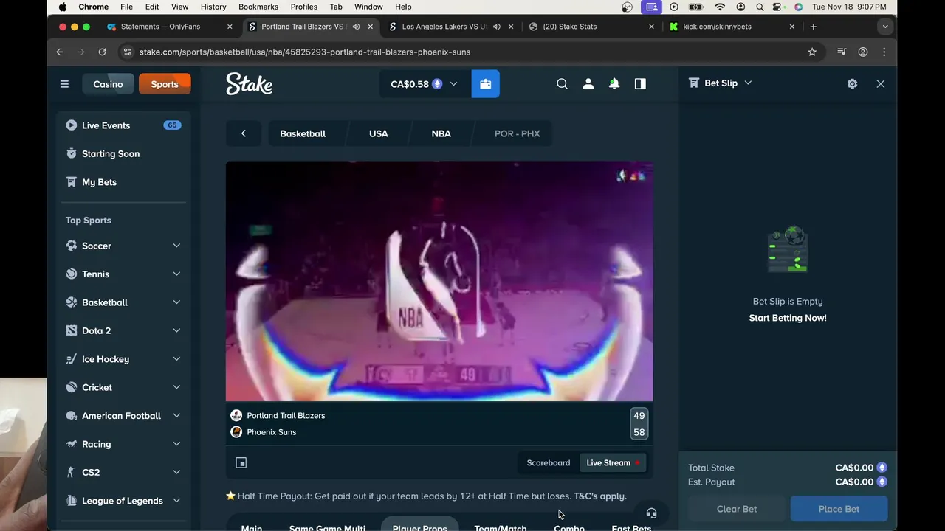This screenshot has width=945, height=531.
Task: Open Starting Soon in sidebar
Action: [x=124, y=153]
